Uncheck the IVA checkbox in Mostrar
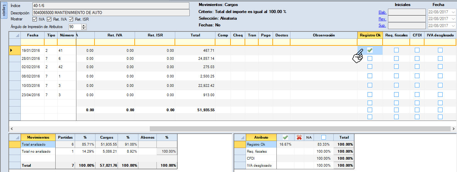The height and width of the screenshot is (172, 457). [35, 19]
